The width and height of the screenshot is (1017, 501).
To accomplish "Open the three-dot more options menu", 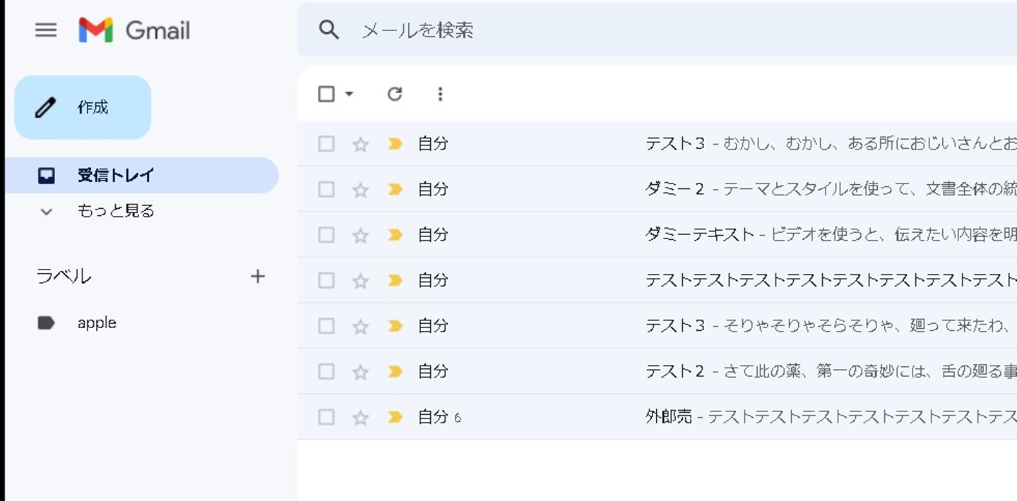I will tap(440, 94).
